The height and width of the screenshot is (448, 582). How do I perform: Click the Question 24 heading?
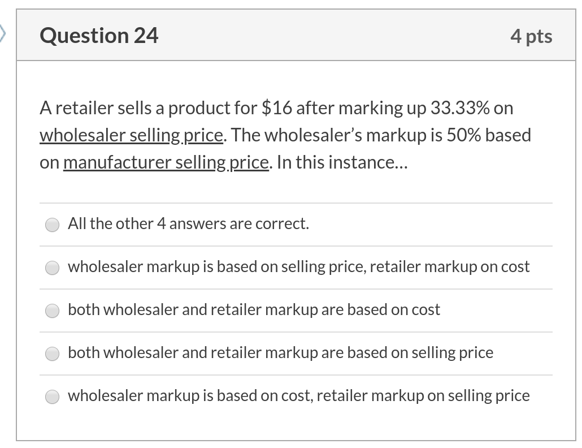coord(99,35)
